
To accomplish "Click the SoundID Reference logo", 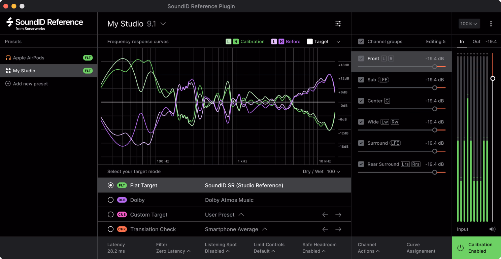I will [45, 24].
